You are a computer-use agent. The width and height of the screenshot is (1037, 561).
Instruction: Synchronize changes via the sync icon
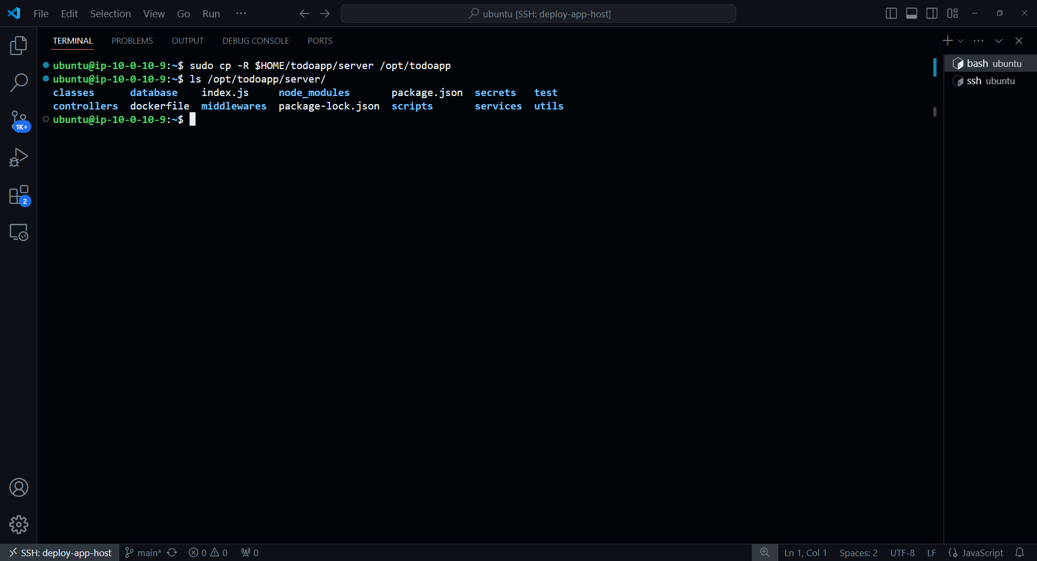[x=172, y=553]
